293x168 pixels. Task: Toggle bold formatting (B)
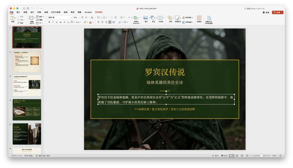49,22
